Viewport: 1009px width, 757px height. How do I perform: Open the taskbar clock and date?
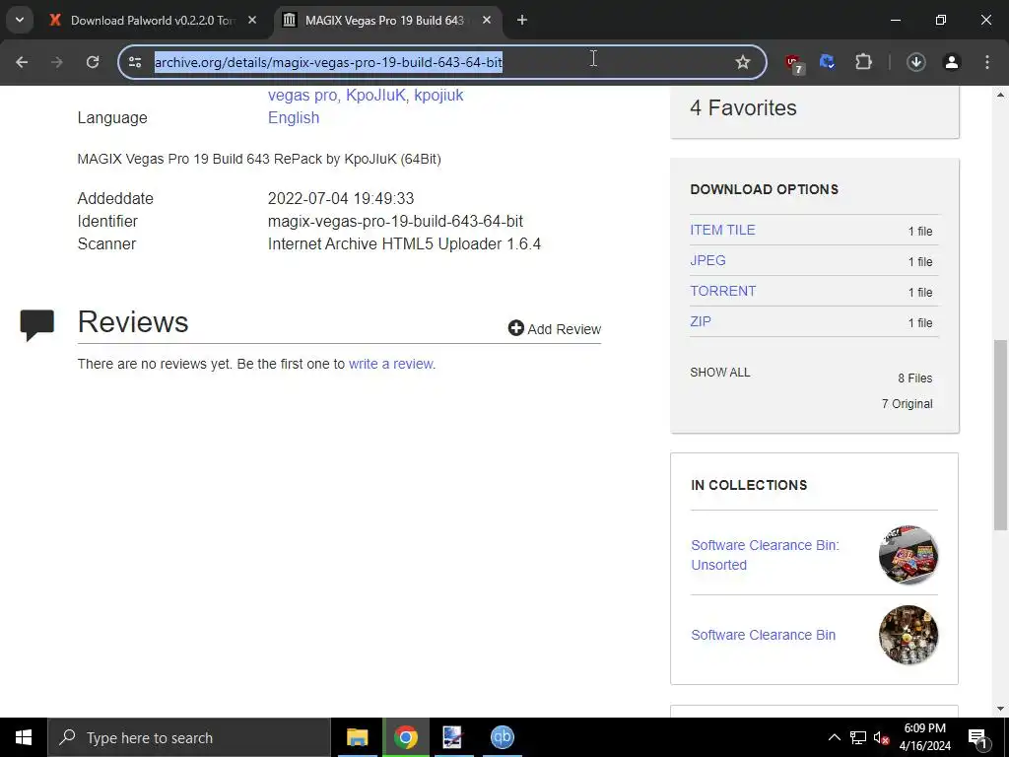(x=924, y=737)
